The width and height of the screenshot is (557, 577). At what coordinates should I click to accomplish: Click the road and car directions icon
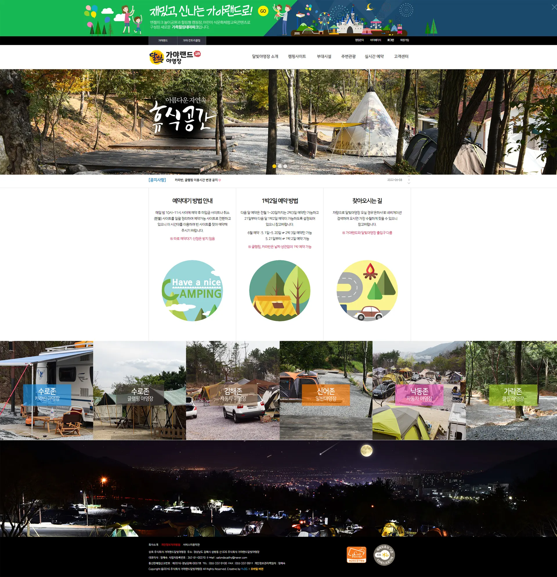[x=367, y=290]
